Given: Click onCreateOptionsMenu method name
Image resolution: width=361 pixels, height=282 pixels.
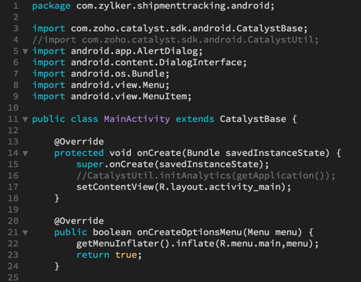Looking at the screenshot, I should 189,232.
